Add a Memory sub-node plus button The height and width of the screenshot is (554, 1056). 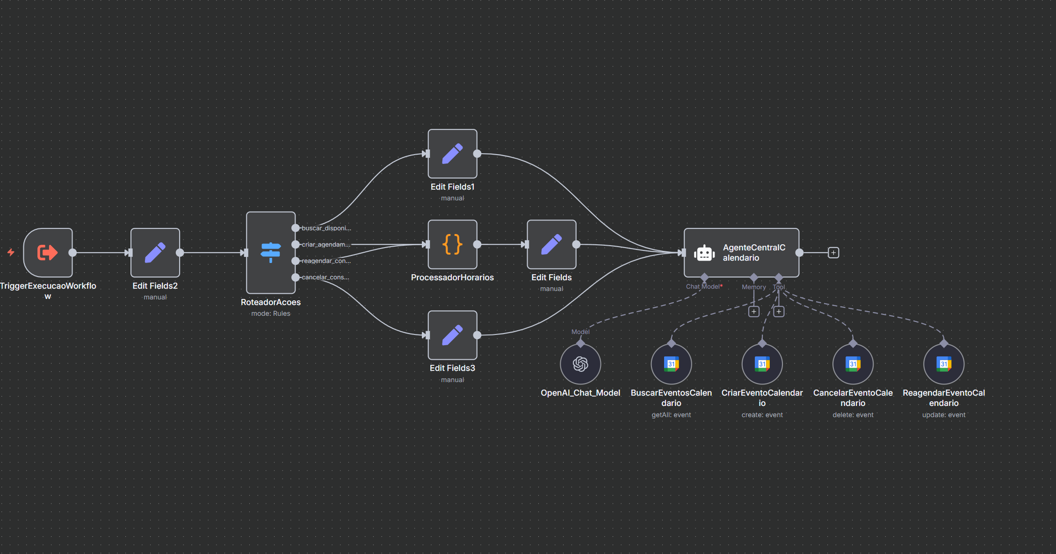tap(753, 312)
